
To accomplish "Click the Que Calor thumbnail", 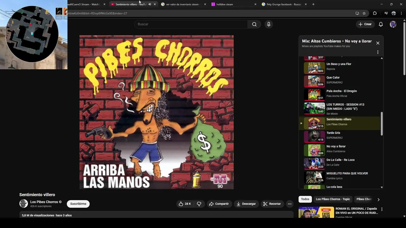I will (x=314, y=81).
